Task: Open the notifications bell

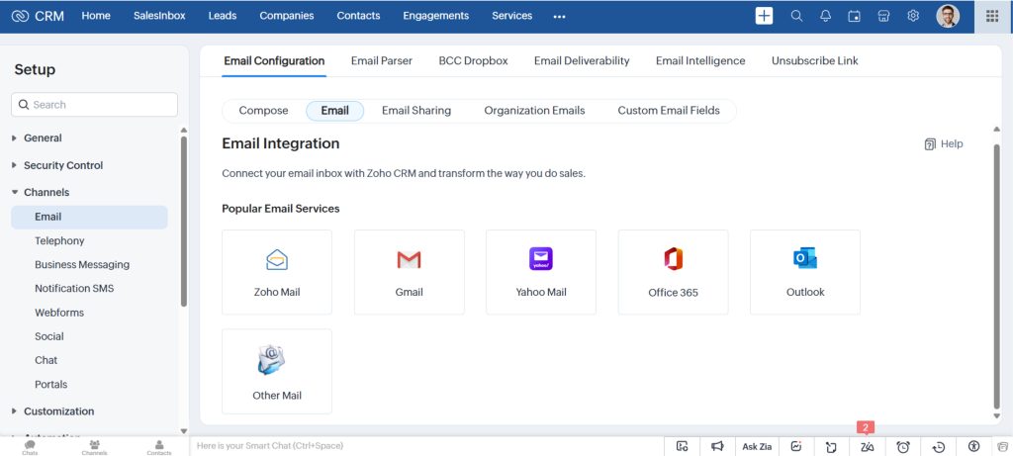Action: [826, 16]
